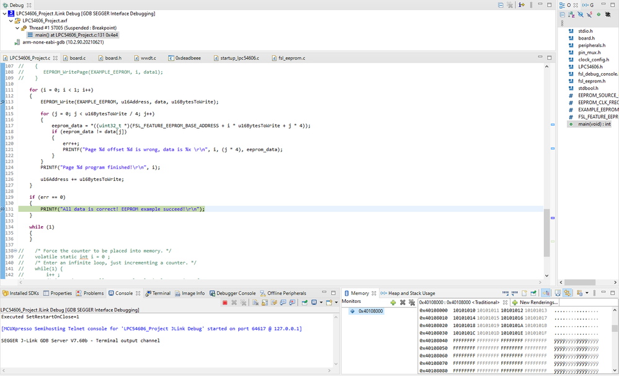The width and height of the screenshot is (619, 376).
Task: Toggle scroll lock in the Console
Action: point(264,303)
